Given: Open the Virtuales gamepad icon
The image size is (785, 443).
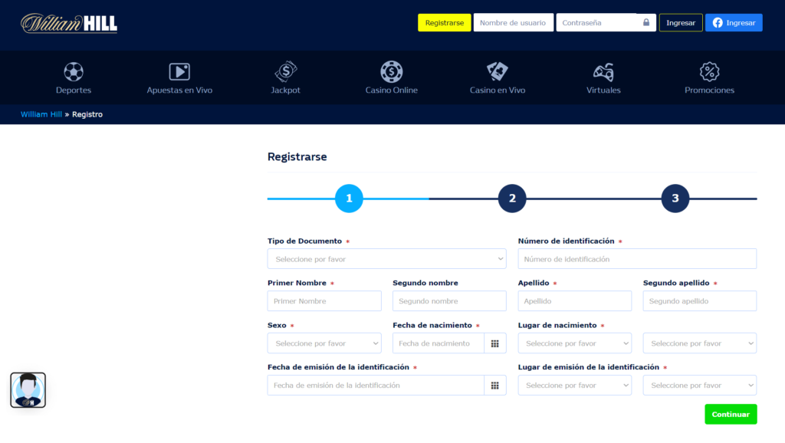Looking at the screenshot, I should click(603, 72).
